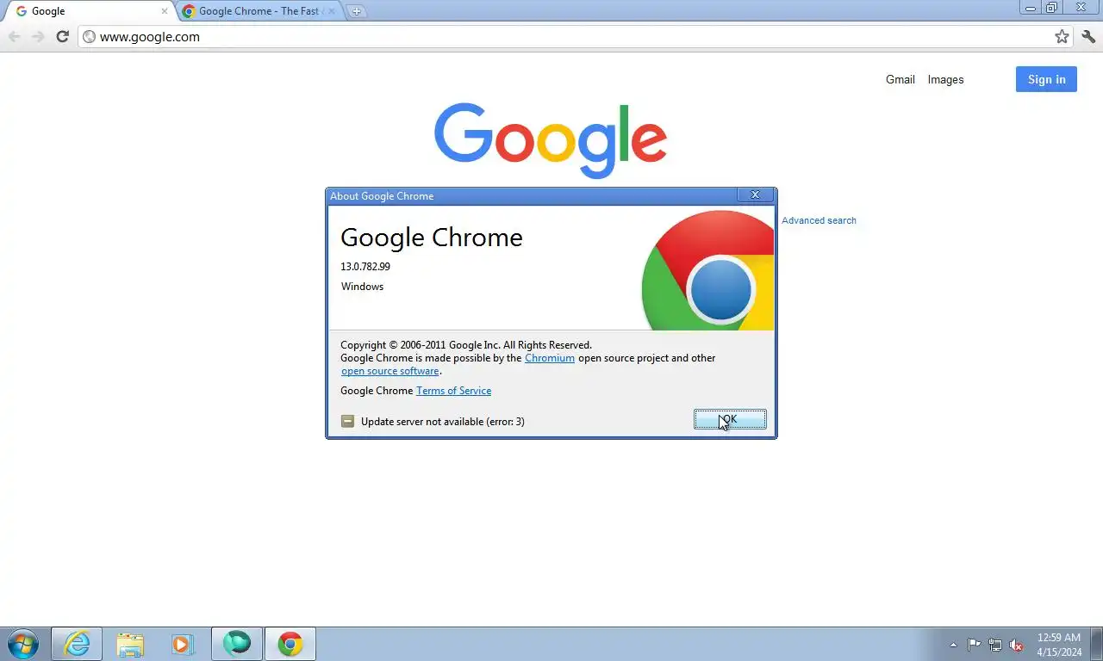Click the globe icon in the address bar
Screen dimensions: 1103x661
[89, 36]
